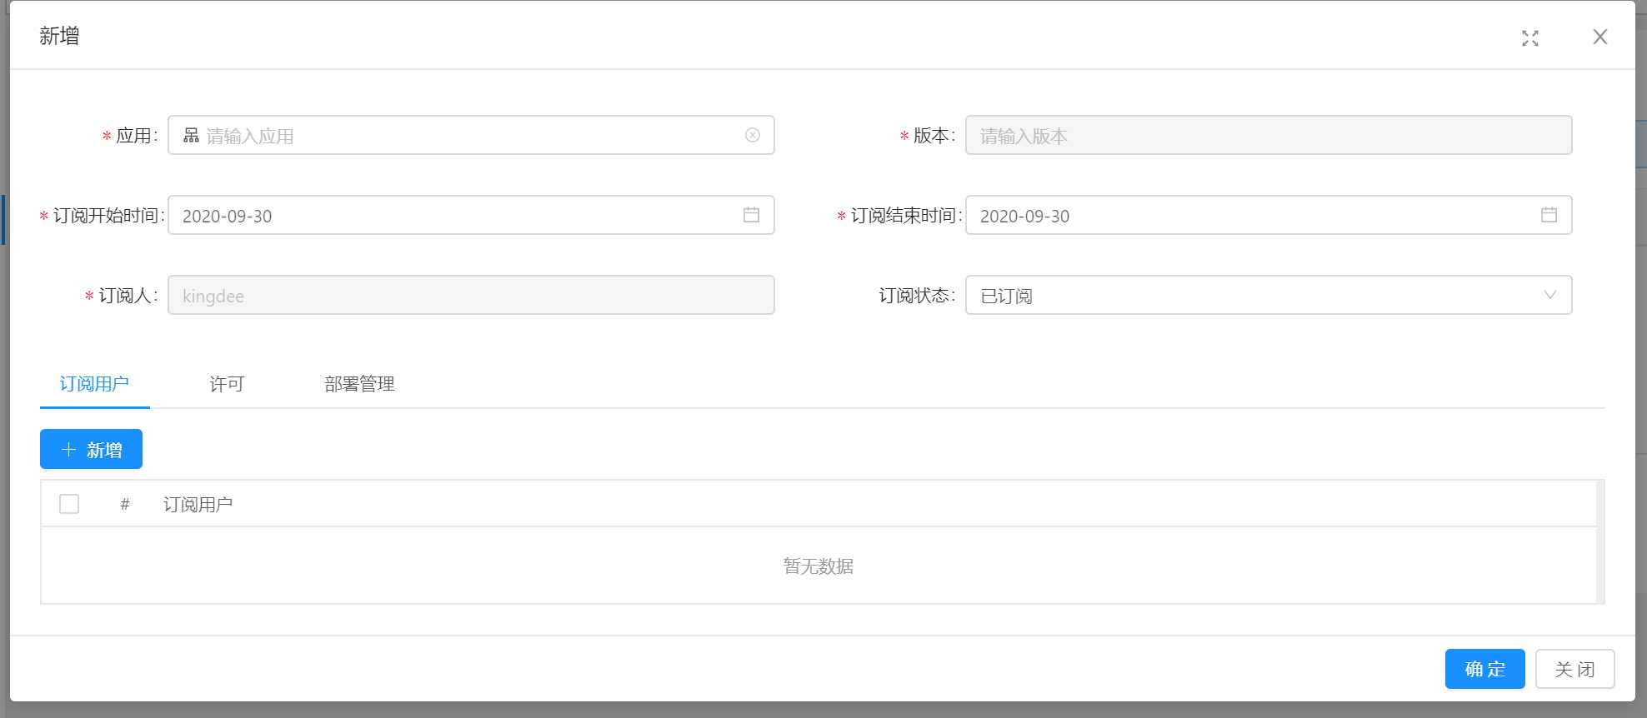1647x718 pixels.
Task: Expand the 订阅状态 dropdown arrow
Action: click(1549, 295)
